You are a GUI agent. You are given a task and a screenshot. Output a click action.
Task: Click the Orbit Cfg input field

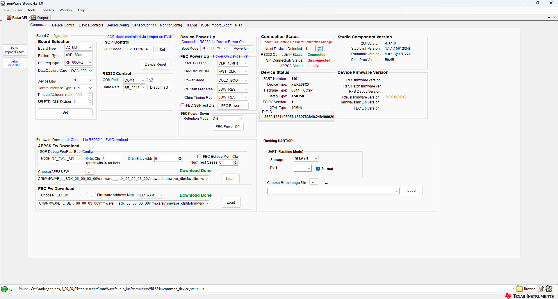pyautogui.click(x=112, y=158)
